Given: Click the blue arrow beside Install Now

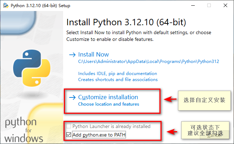Looking at the screenshot, I should 72,55.
